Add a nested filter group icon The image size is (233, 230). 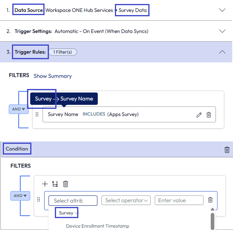click(55, 184)
